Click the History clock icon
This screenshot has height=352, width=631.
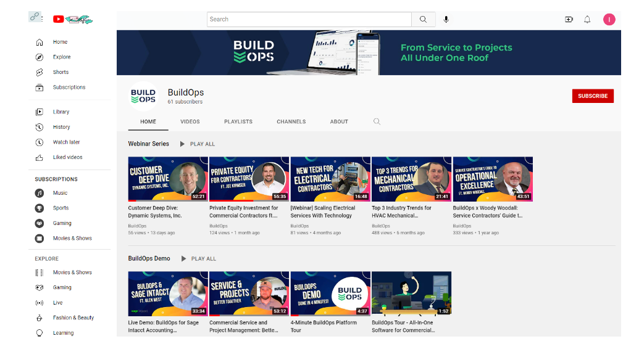pyautogui.click(x=39, y=127)
